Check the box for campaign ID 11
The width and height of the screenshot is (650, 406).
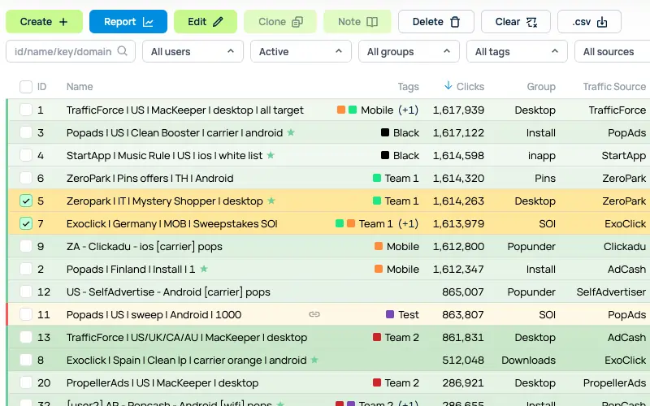pos(26,314)
